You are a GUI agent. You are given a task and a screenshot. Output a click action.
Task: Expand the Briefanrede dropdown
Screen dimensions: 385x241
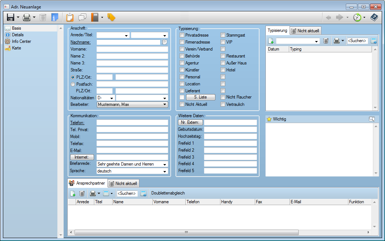pyautogui.click(x=165, y=164)
